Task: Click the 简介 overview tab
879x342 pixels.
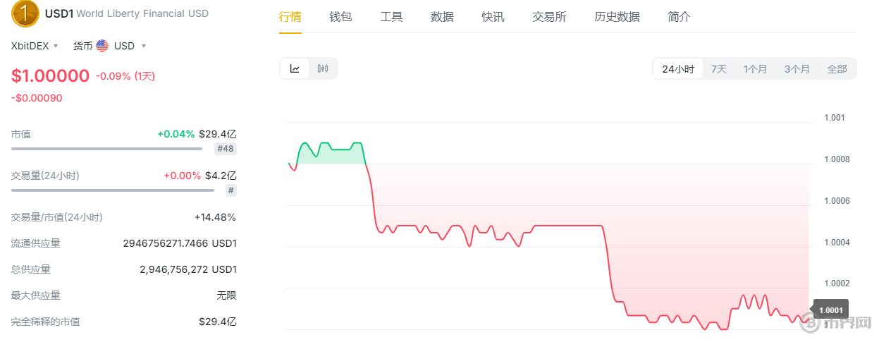Action: [679, 17]
